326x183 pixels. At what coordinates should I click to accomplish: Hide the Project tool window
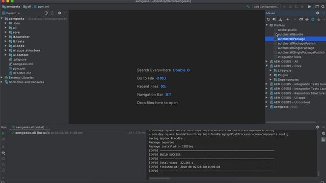66,13
